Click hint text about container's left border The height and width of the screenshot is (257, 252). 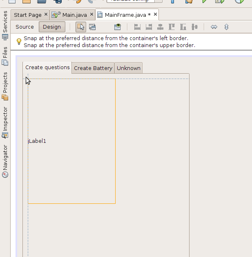pyautogui.click(x=106, y=38)
